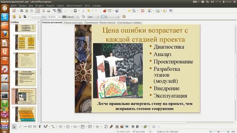Select slide 11 thumbnail in Слайды panel
Image resolution: width=237 pixels, height=133 pixels.
[26, 114]
